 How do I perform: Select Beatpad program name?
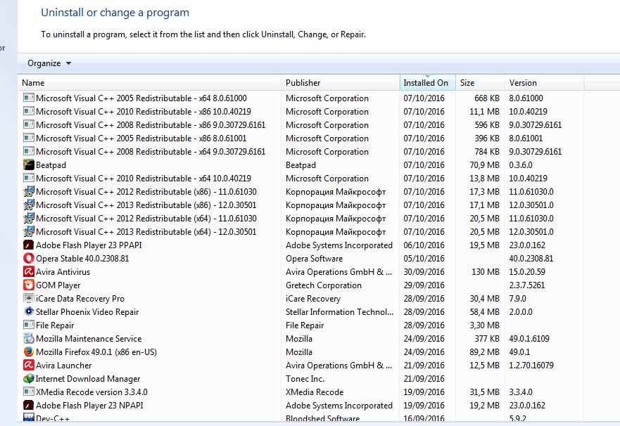[x=51, y=165]
